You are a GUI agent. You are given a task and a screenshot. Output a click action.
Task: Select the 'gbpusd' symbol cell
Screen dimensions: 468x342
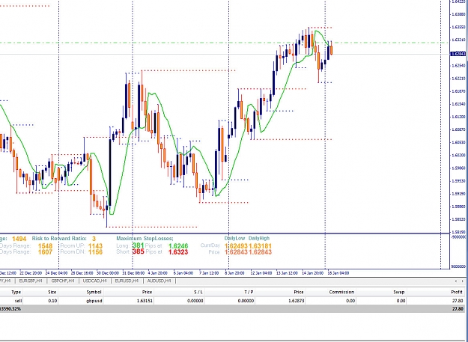click(x=94, y=301)
